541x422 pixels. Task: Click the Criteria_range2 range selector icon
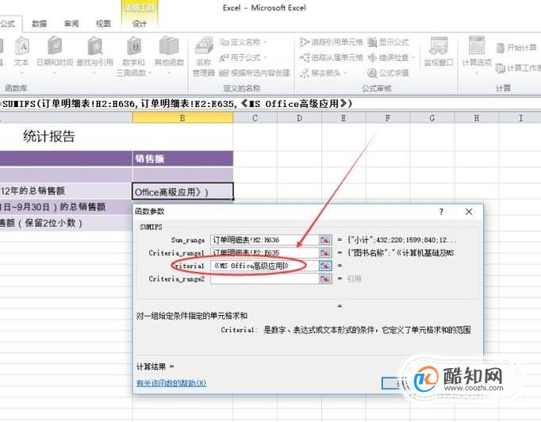[x=325, y=278]
